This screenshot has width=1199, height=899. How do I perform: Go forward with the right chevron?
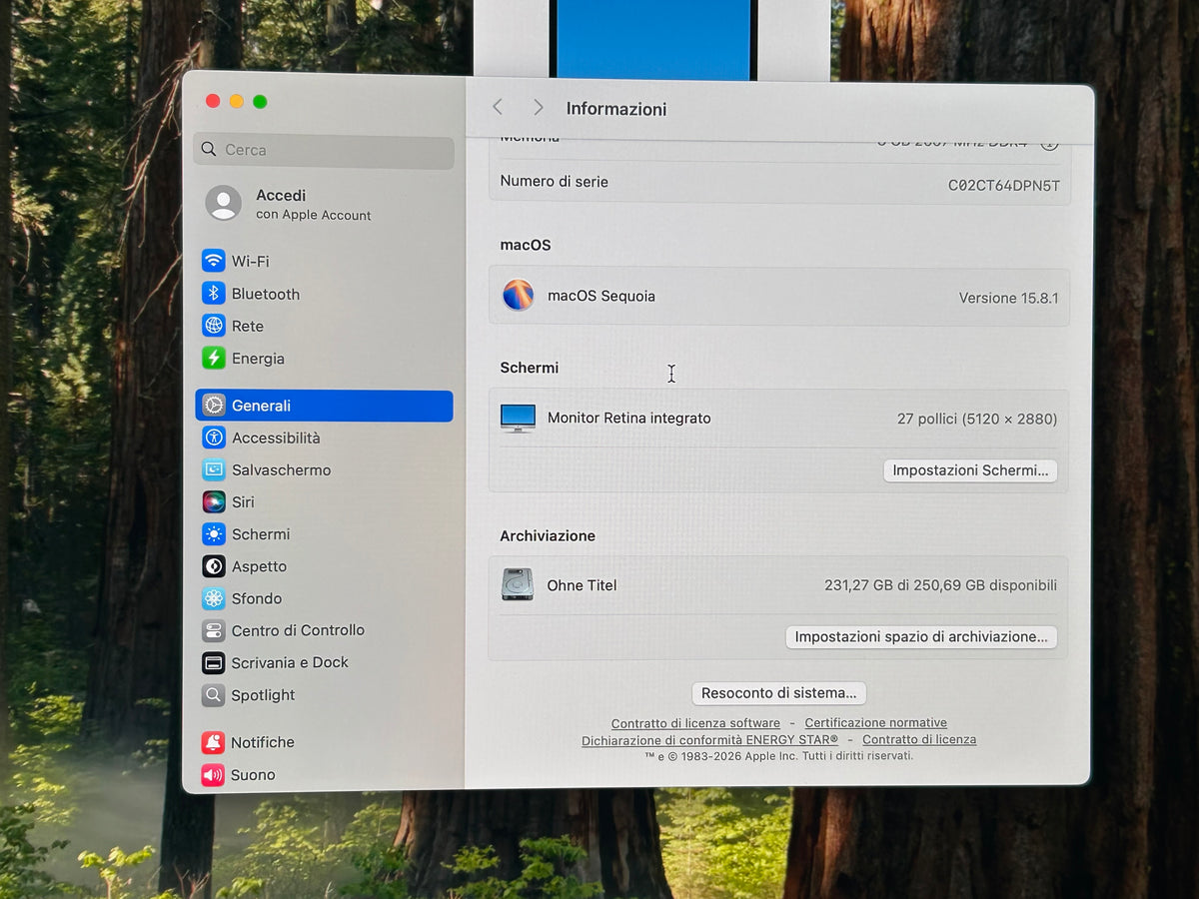(x=538, y=107)
